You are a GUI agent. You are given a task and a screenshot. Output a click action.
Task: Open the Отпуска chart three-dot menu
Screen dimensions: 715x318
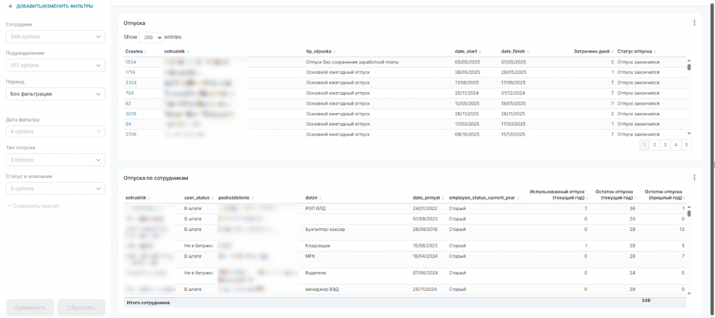point(694,23)
